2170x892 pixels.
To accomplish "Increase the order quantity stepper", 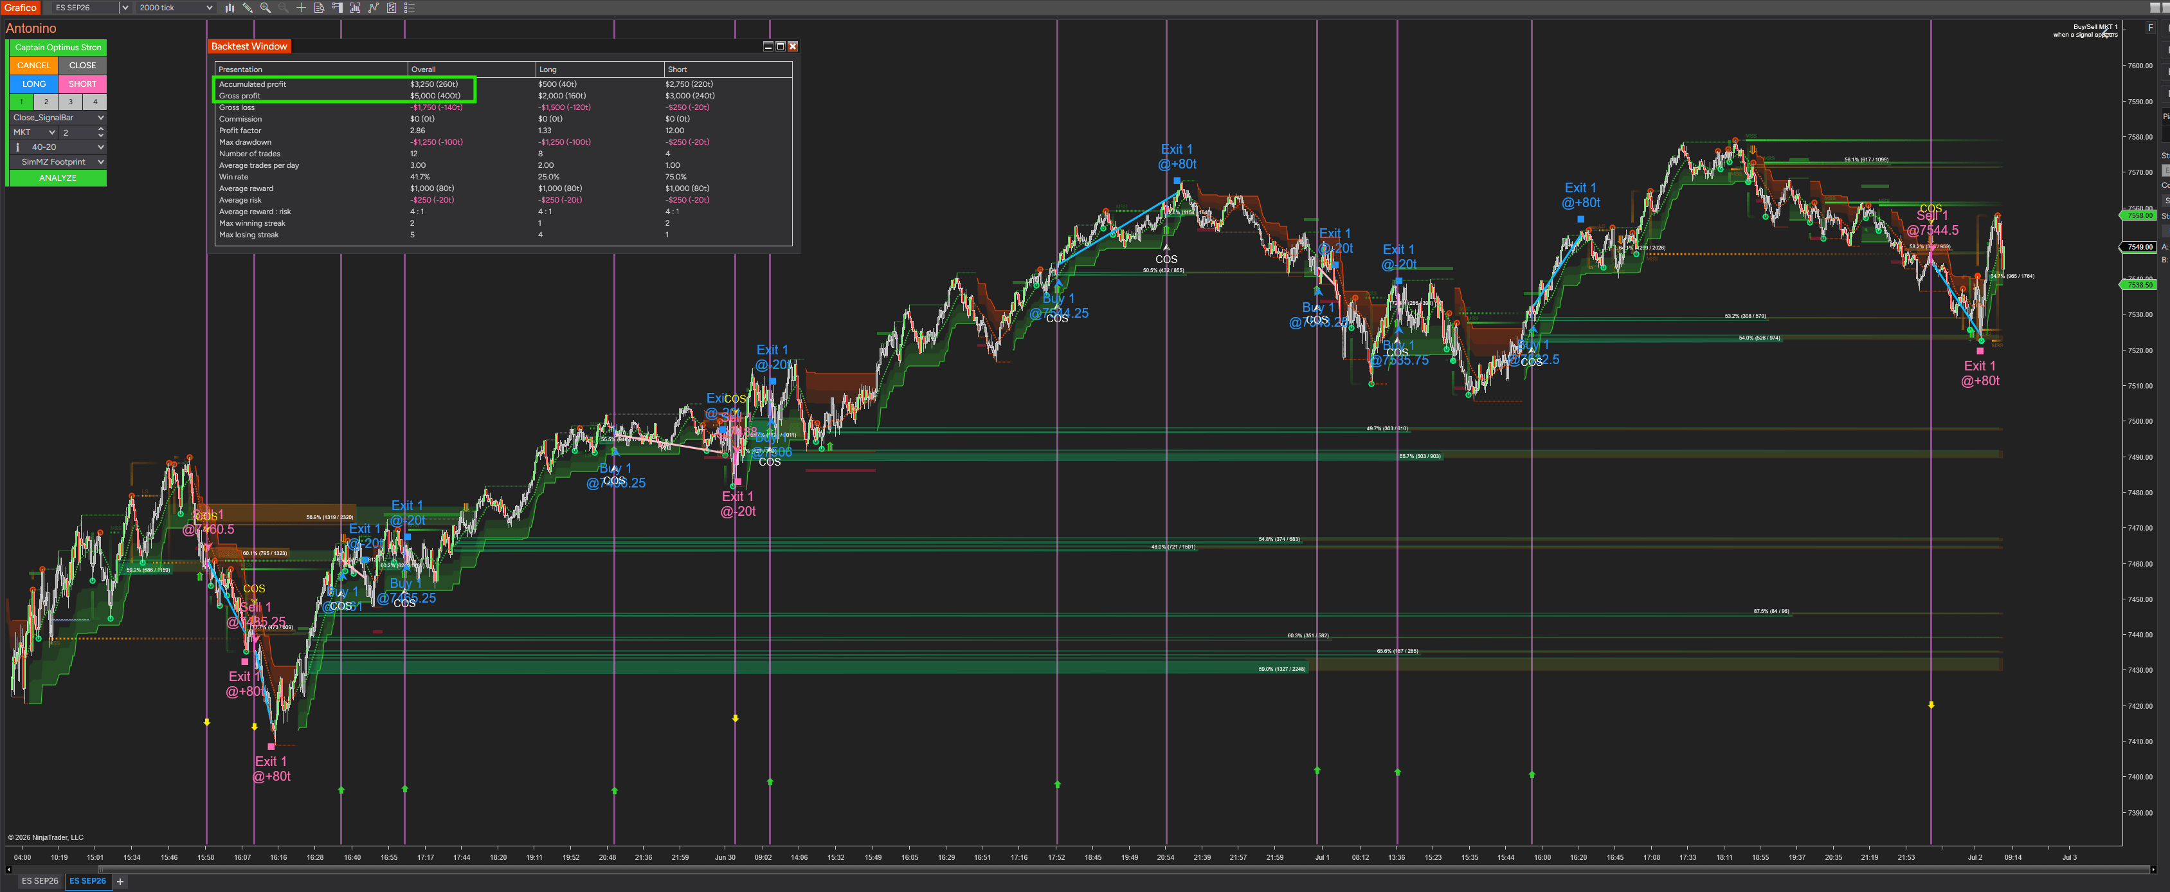I will pyautogui.click(x=101, y=129).
